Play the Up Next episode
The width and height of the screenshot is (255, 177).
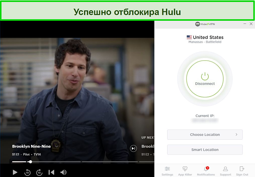[133, 148]
